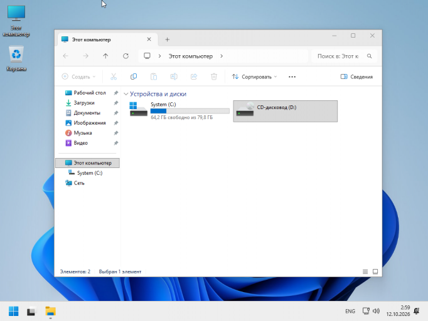Select Этот компьютер desktop icon
This screenshot has height=321, width=428.
point(16,21)
